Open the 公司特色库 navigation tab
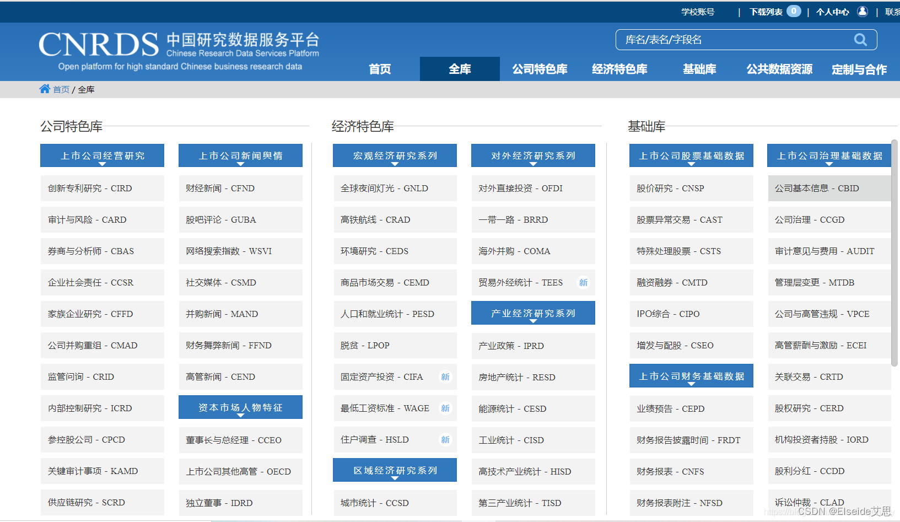Screen dimensions: 900x522 click(540, 69)
